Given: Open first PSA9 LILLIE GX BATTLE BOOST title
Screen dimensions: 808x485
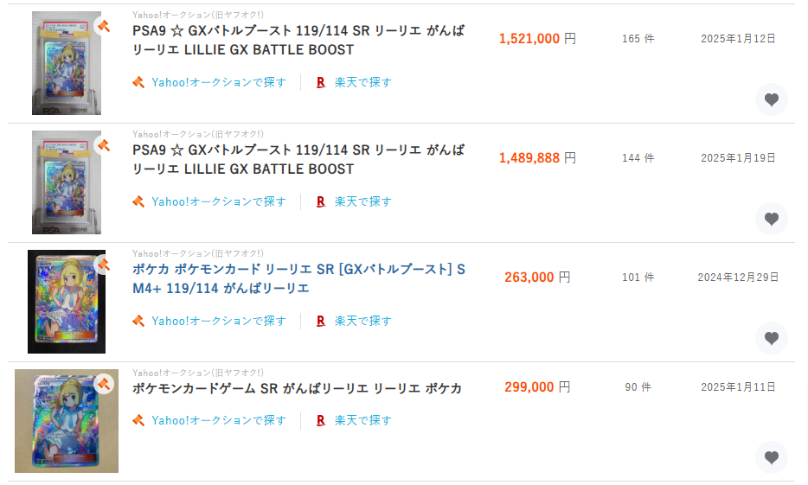Looking at the screenshot, I should coord(298,41).
